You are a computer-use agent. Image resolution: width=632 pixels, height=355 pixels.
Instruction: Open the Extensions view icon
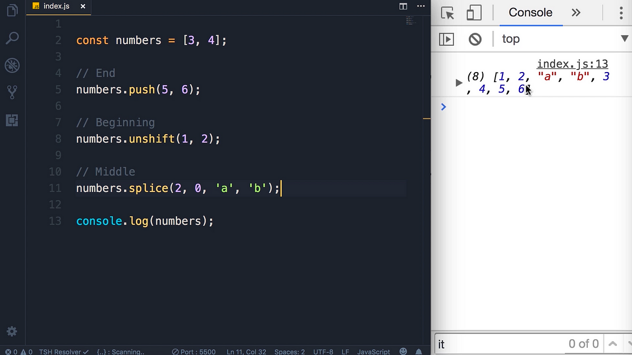(12, 120)
